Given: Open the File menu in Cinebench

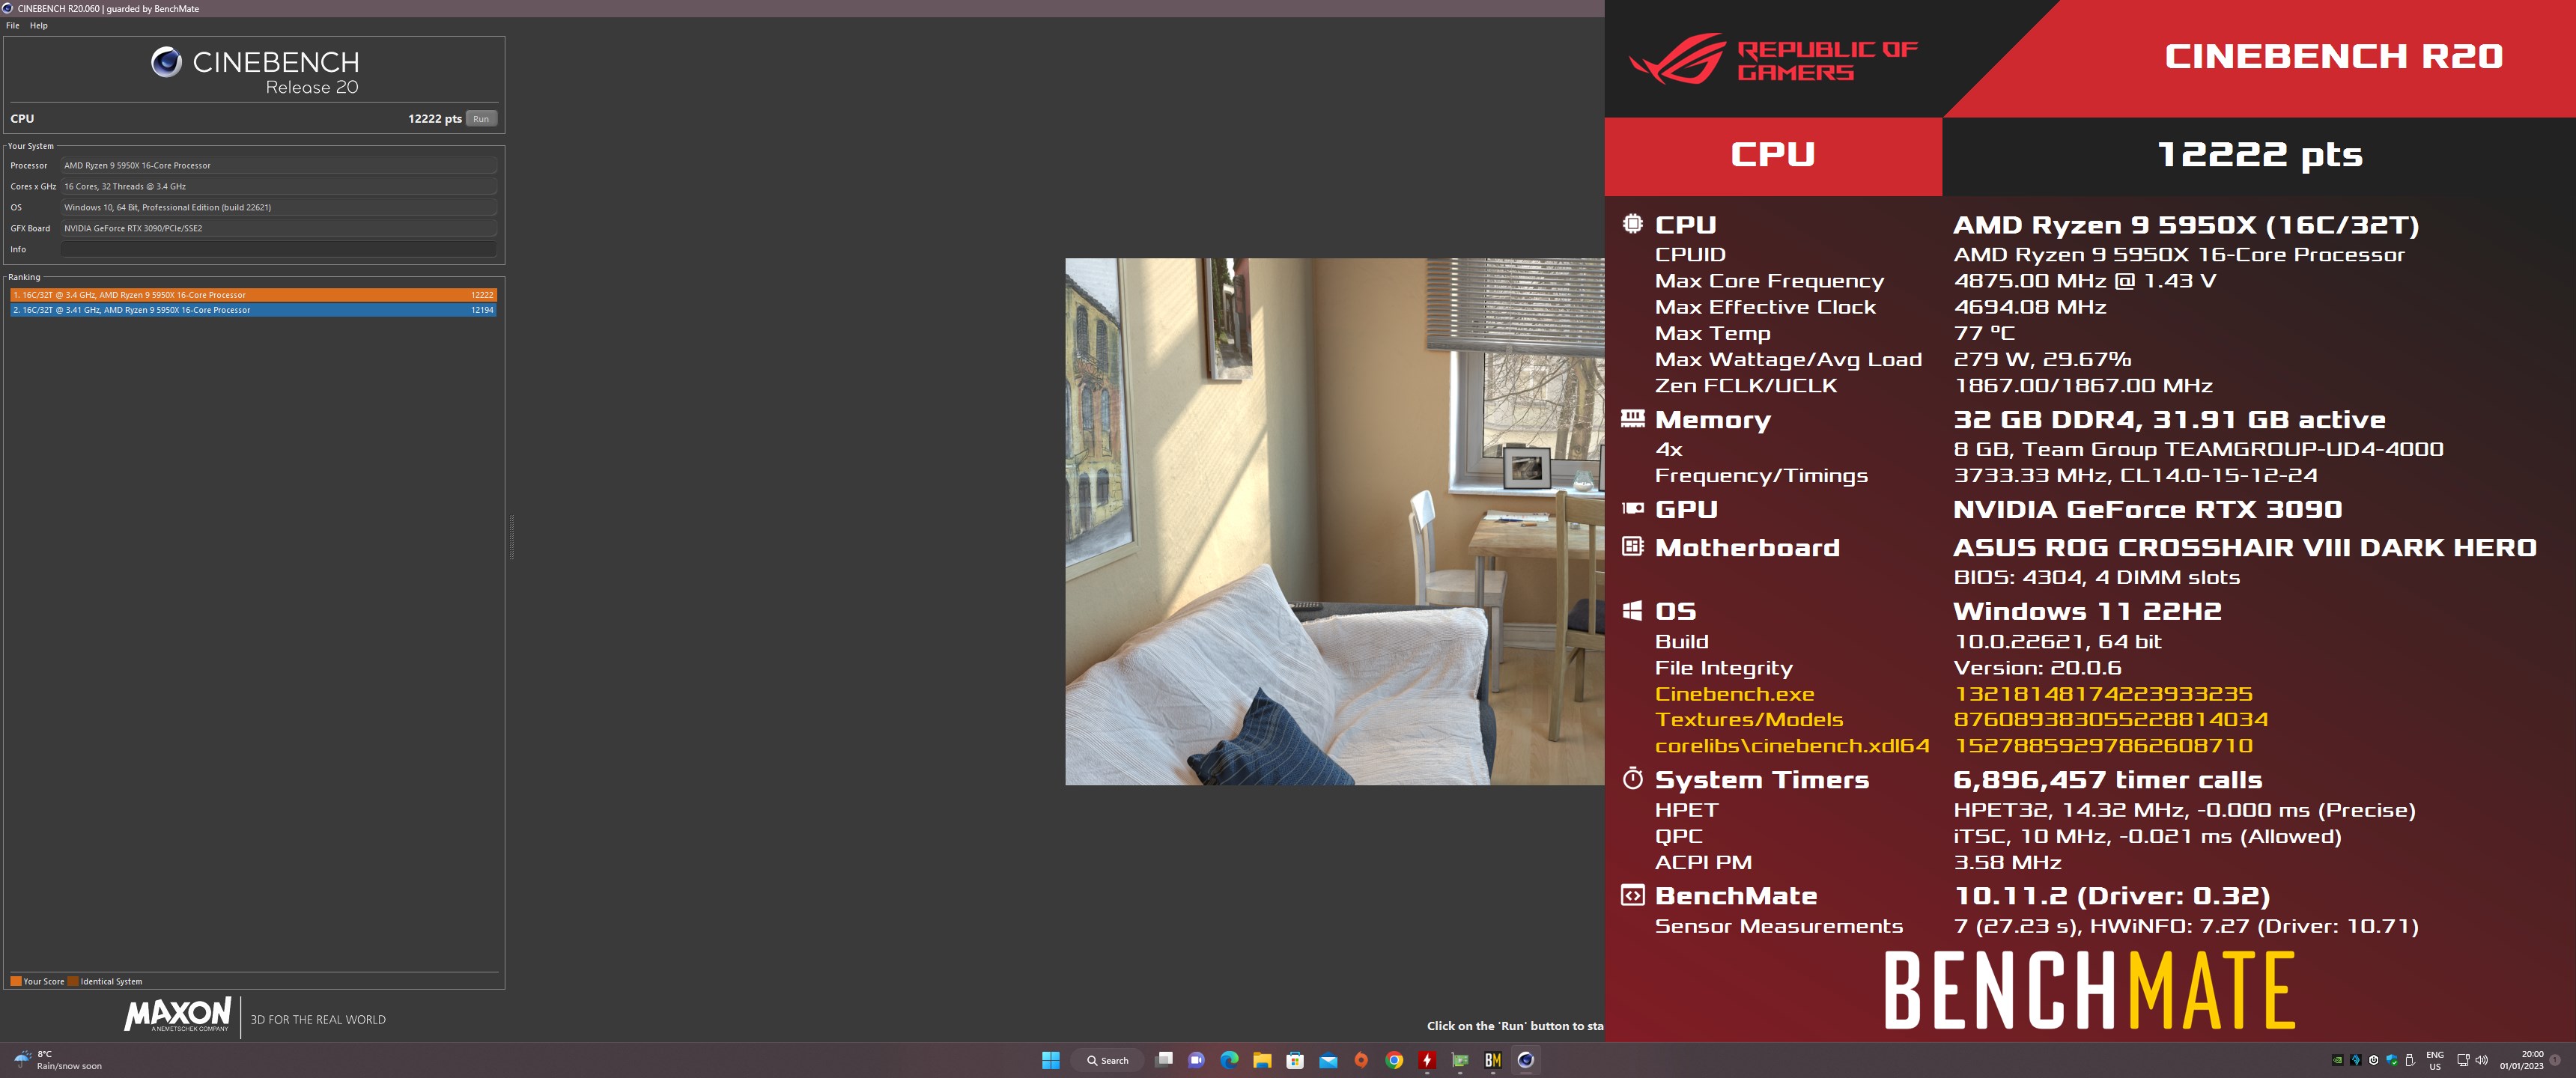Looking at the screenshot, I should 12,26.
